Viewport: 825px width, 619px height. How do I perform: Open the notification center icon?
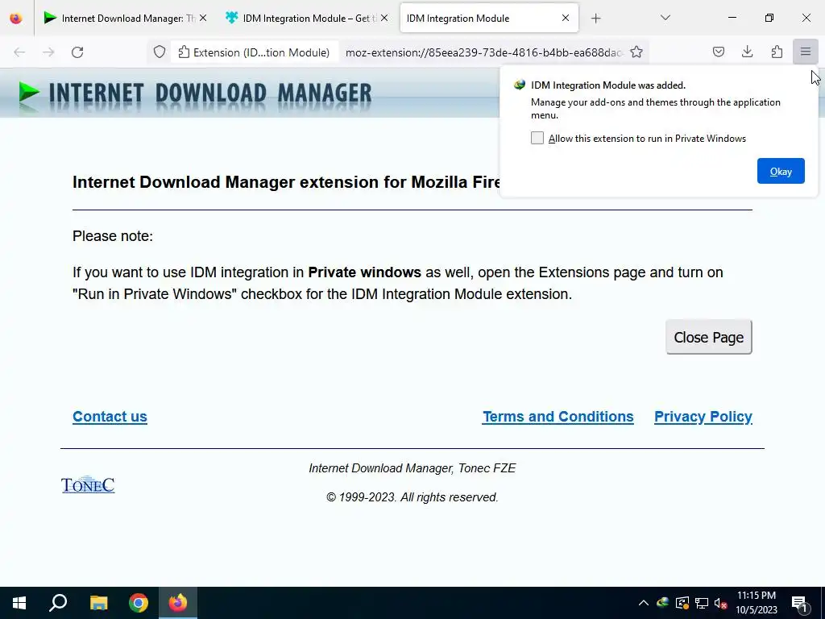[800, 603]
